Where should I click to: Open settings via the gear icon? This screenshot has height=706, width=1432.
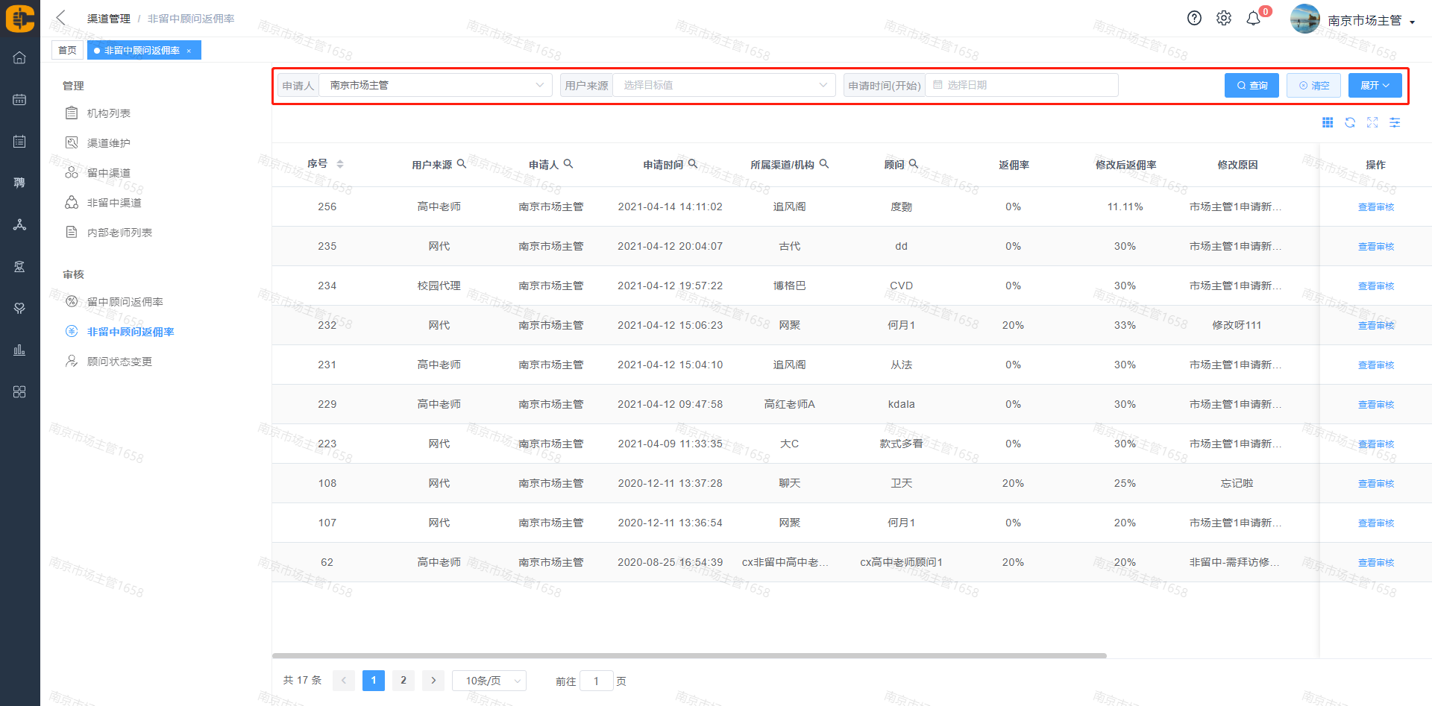[x=1224, y=18]
